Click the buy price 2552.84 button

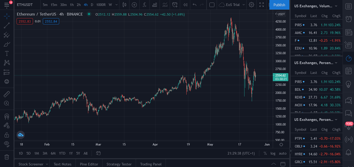coord(51,21)
